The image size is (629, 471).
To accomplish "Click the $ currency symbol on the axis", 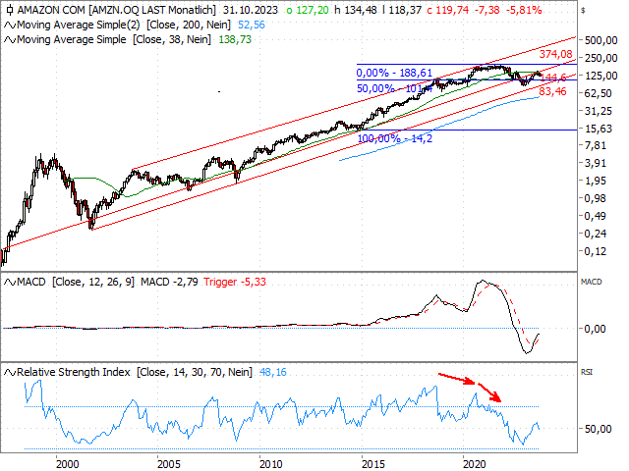I will coord(583,11).
